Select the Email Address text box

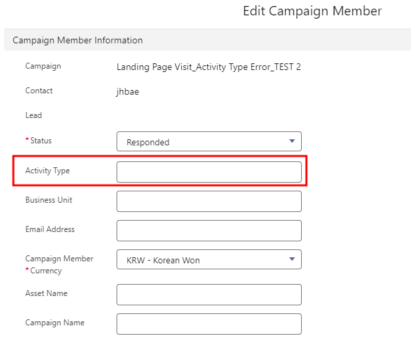click(209, 231)
